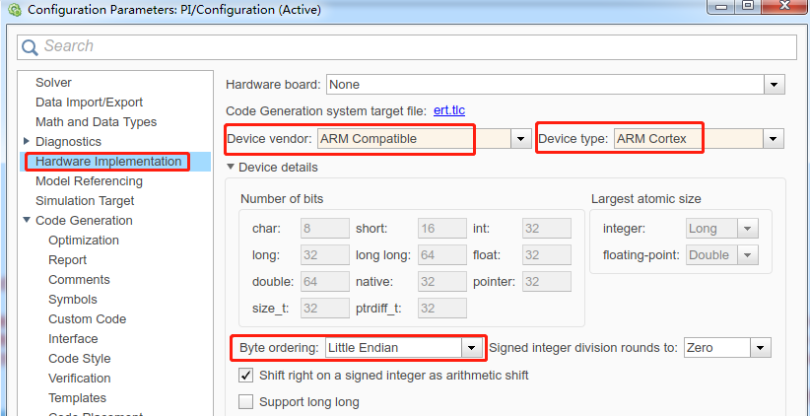Open Data Import/Export settings
Screen dimensions: 810x416
point(89,103)
